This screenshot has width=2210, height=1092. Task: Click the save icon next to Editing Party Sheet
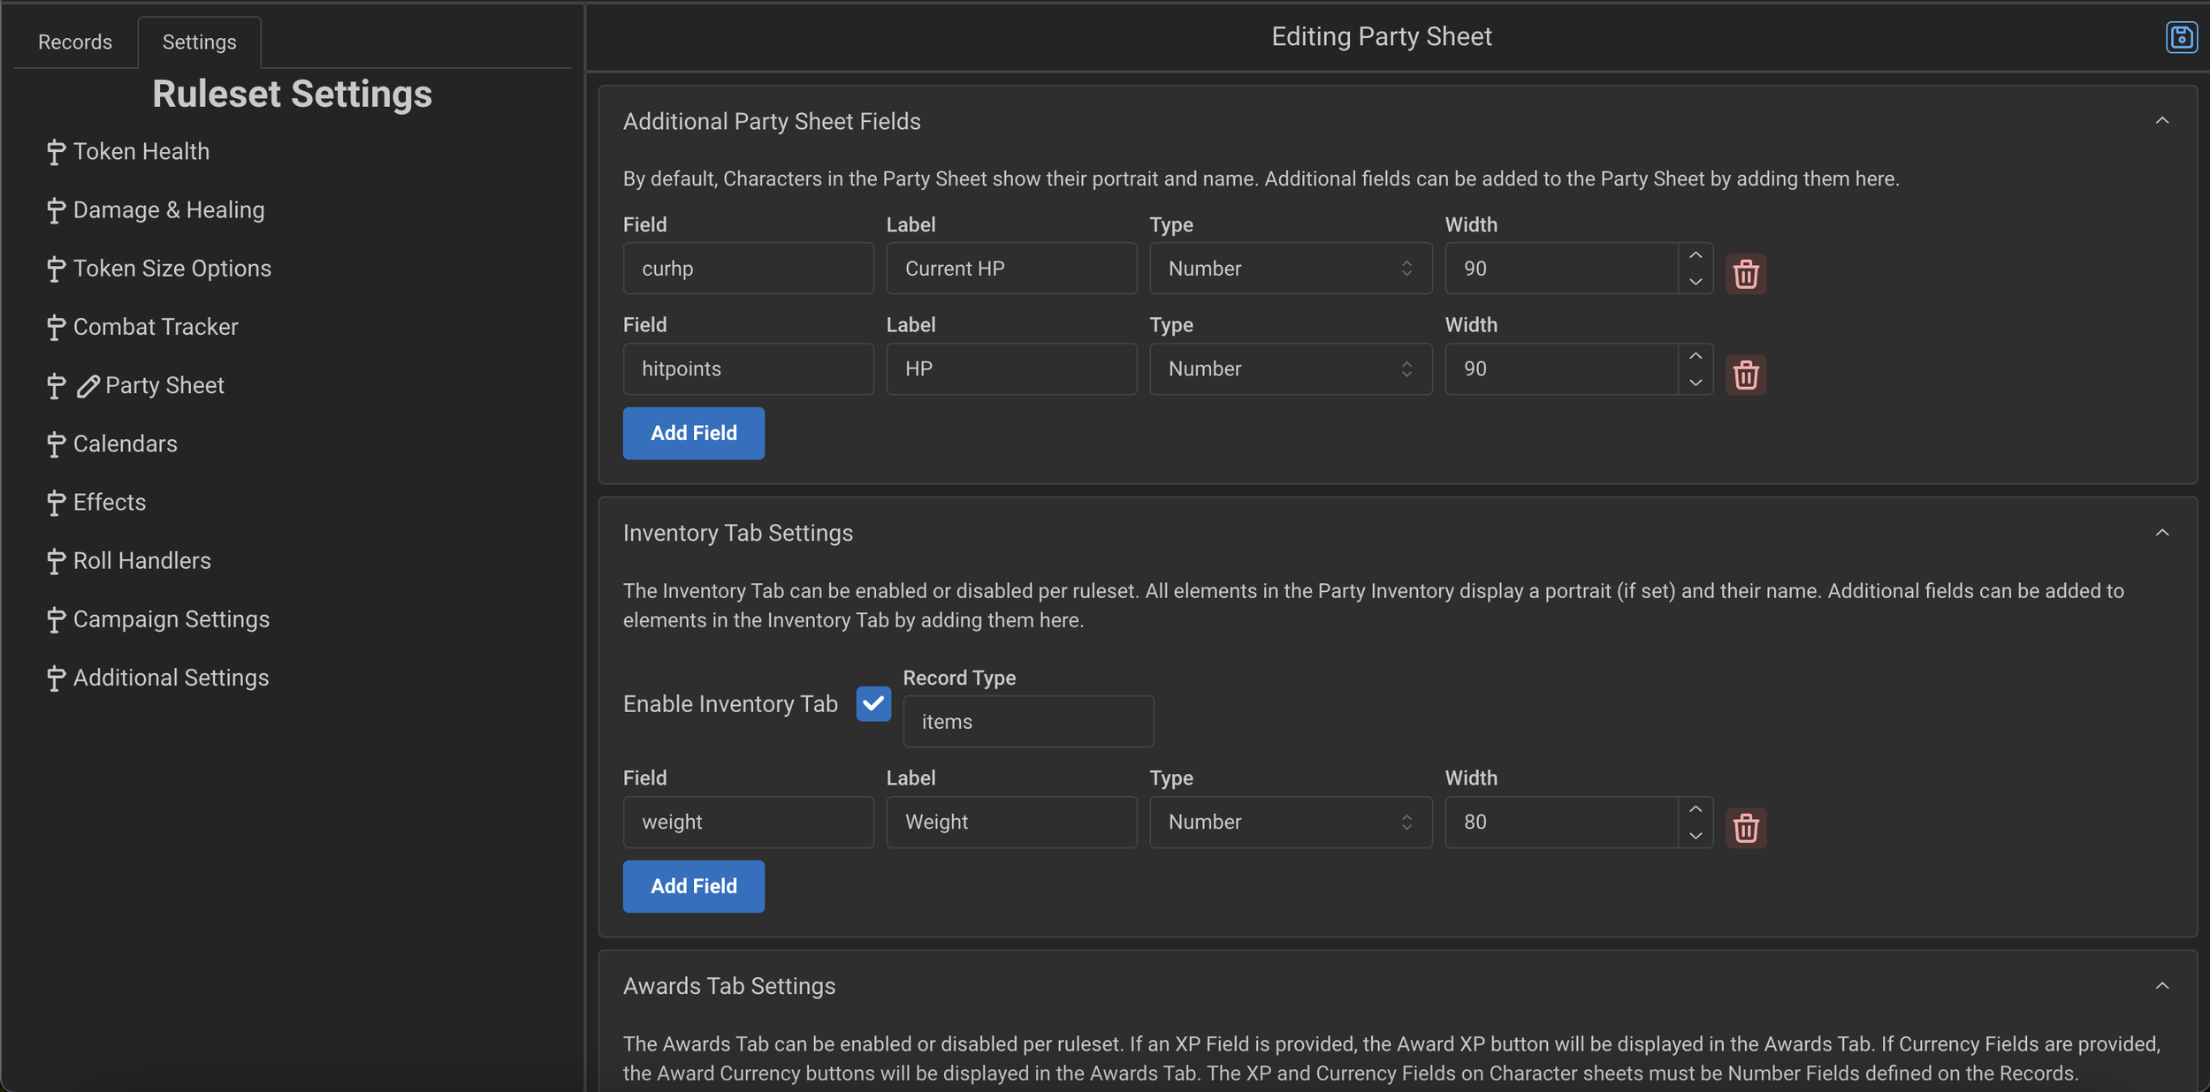pos(2181,38)
